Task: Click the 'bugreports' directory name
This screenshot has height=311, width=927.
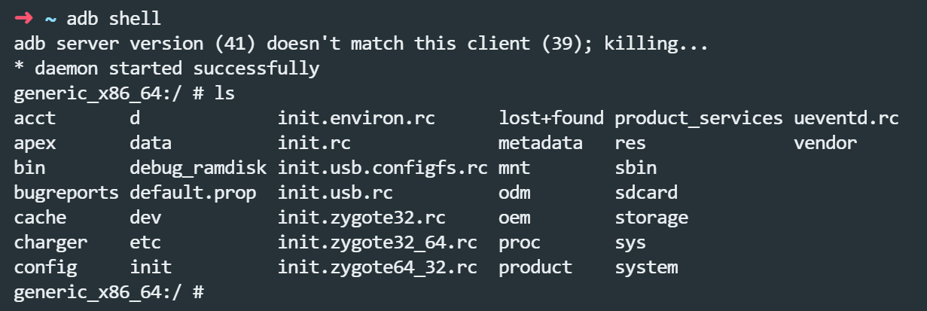Action: coord(66,192)
